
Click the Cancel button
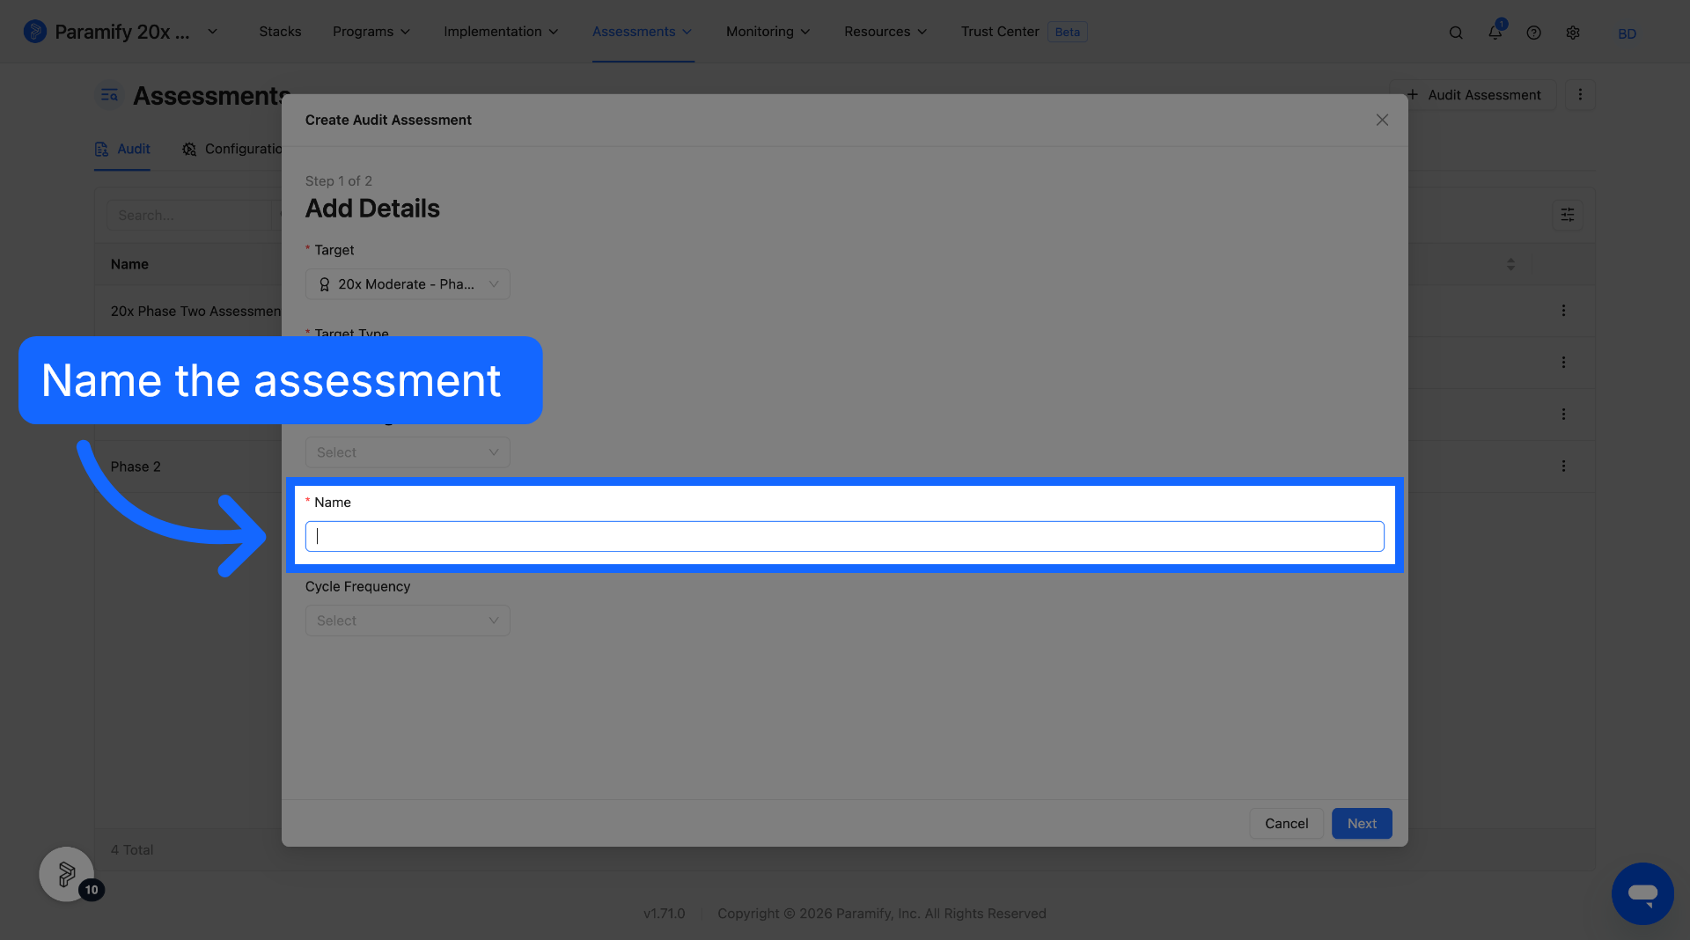pyautogui.click(x=1286, y=824)
